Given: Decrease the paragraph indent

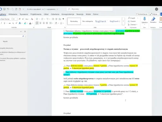Looking at the screenshot, I should tap(53, 19).
